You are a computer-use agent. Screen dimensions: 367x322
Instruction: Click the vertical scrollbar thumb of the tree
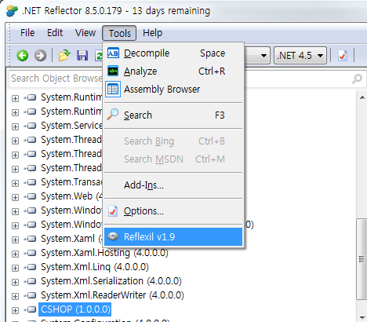[x=362, y=259]
